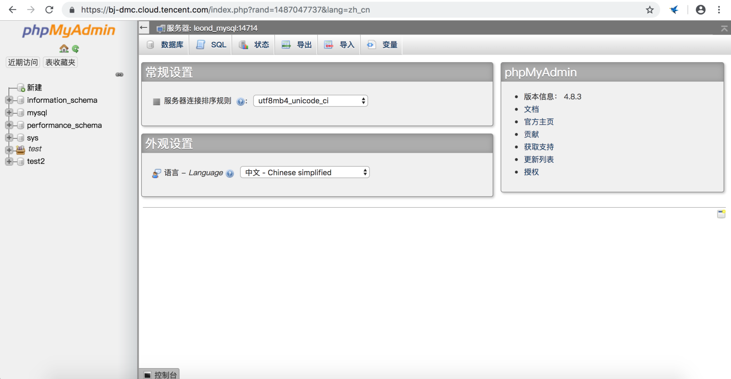Open the 更新列表 link
731x379 pixels.
539,160
